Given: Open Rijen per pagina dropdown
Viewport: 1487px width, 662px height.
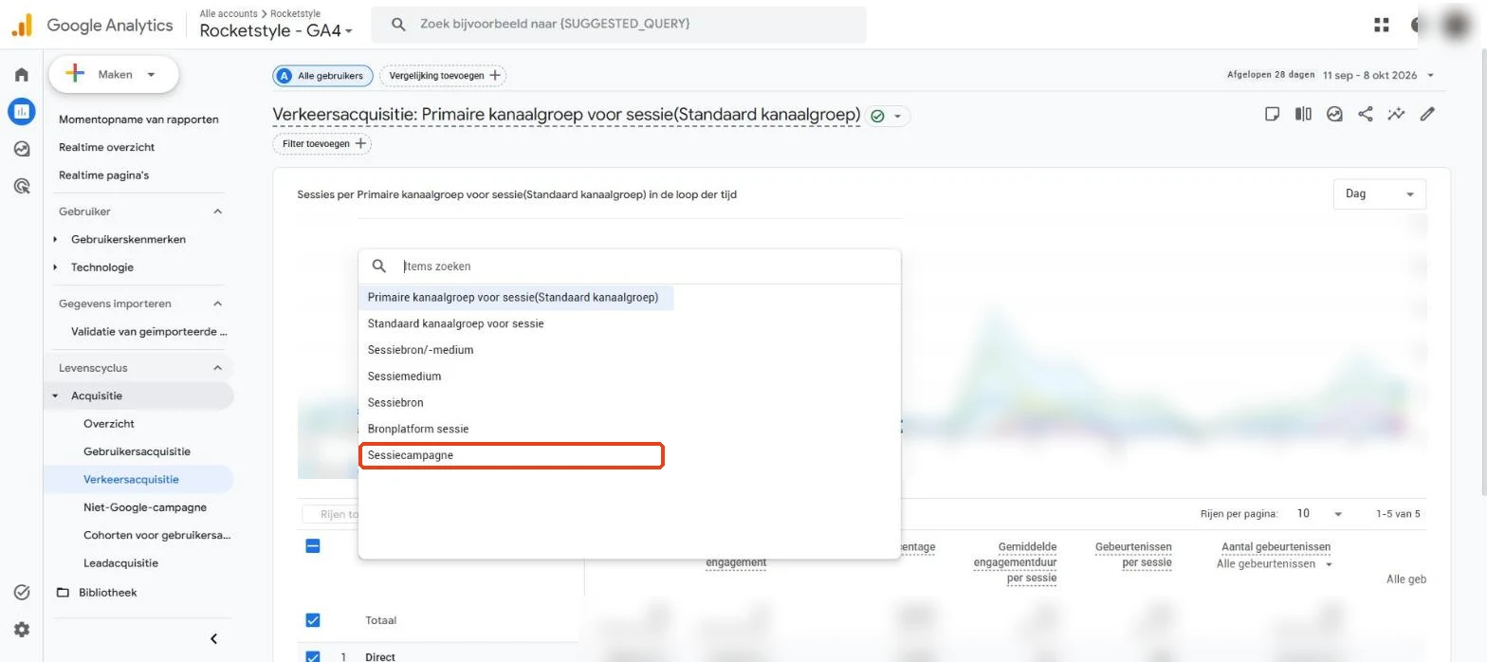Looking at the screenshot, I should (x=1320, y=514).
